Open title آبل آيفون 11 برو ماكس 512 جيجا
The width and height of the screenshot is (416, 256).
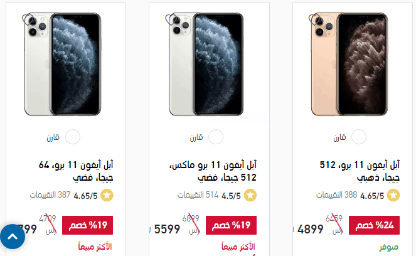point(213,171)
